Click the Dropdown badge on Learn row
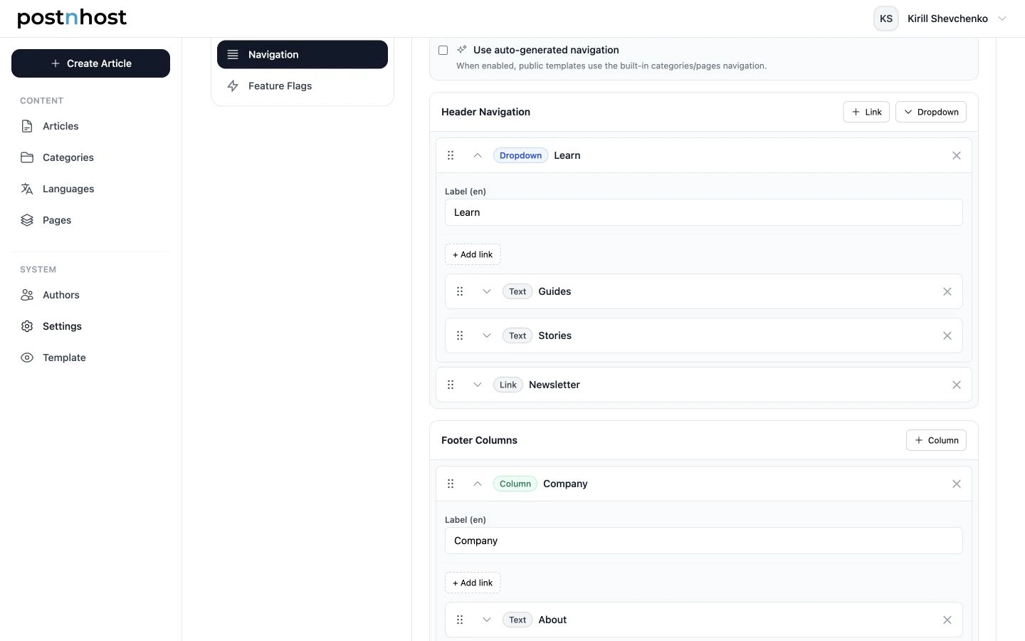Viewport: 1025px width, 641px height. point(520,155)
